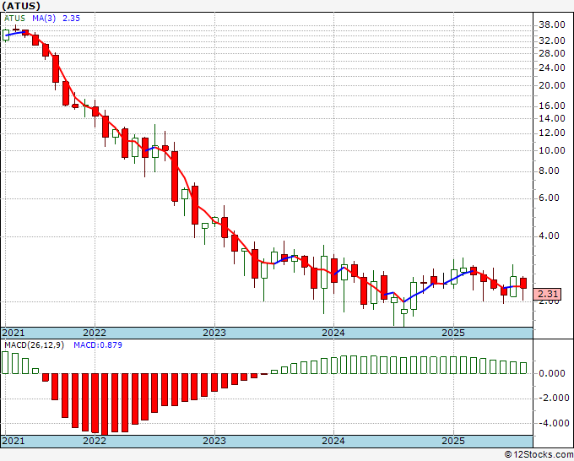Viewport: 574px width, 461px height.
Task: Select the 14.00 price axis label
Action: click(x=552, y=118)
